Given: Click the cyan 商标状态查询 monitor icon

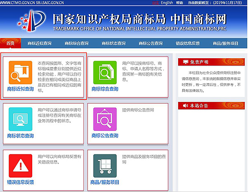Looking at the screenshot, I should point(20,119).
